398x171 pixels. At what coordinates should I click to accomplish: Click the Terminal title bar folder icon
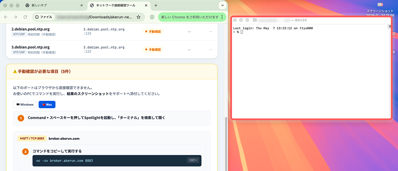(x=255, y=20)
